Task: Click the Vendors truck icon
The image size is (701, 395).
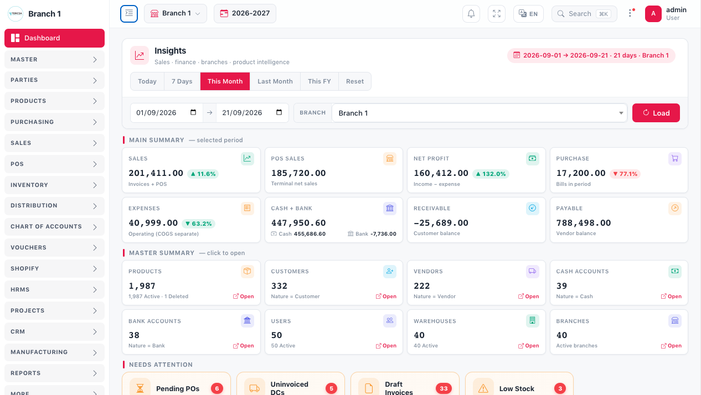Action: [533, 272]
